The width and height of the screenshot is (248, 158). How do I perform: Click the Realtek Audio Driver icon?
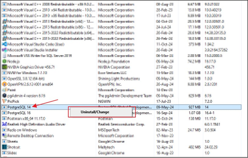click(4, 124)
